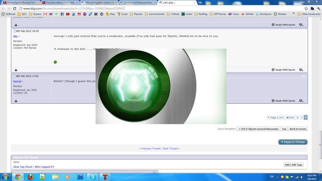
Task: Click Reply With Quote on faetal's post
Action: [x=283, y=101]
